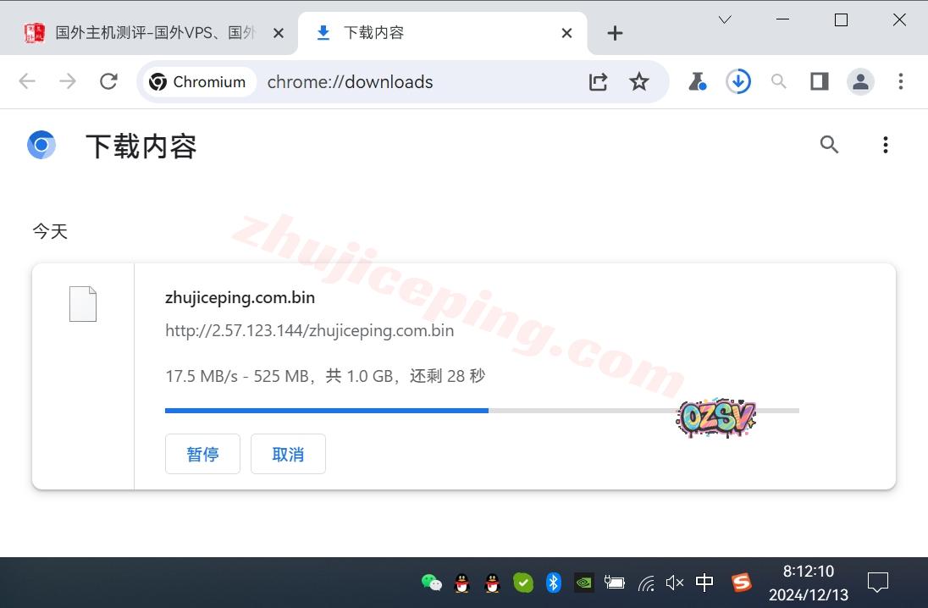This screenshot has width=928, height=608.
Task: Reload the current page
Action: pyautogui.click(x=108, y=81)
